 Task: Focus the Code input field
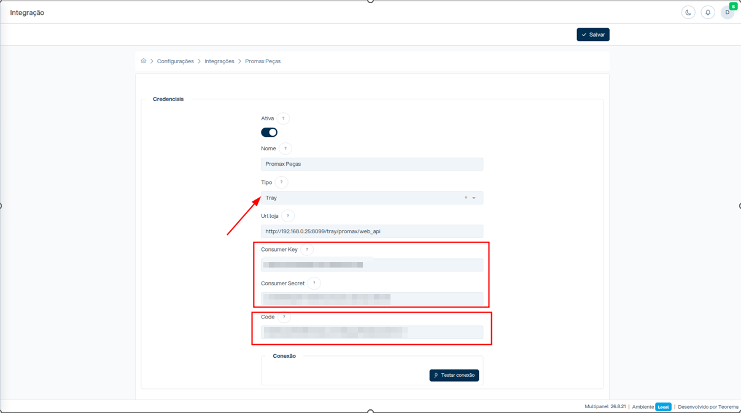(372, 332)
